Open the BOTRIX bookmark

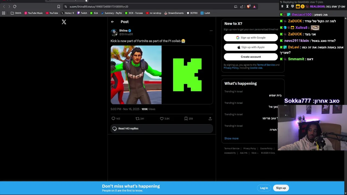(192, 13)
